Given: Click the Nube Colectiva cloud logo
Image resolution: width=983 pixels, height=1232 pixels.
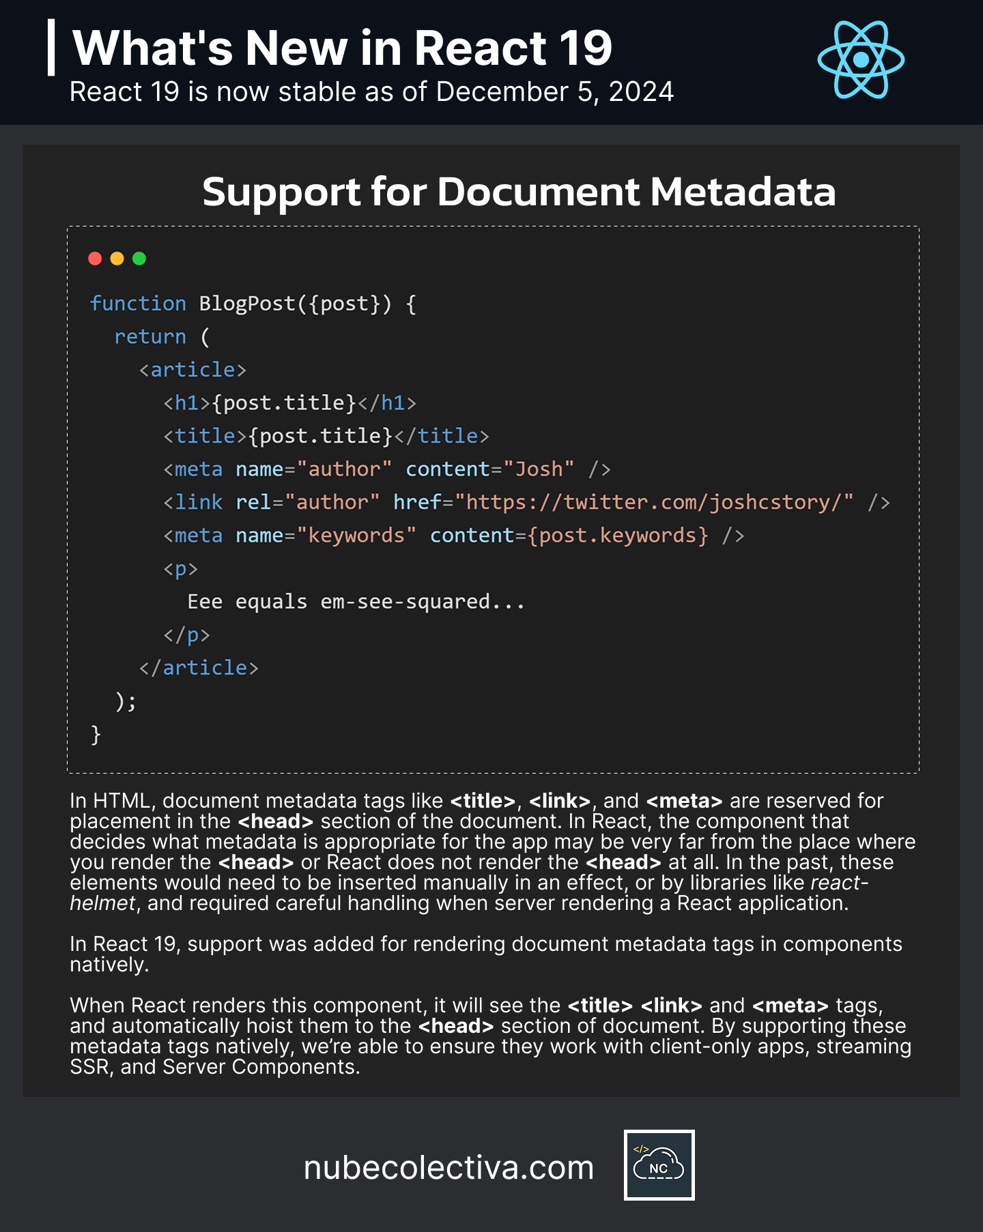Looking at the screenshot, I should tap(659, 1165).
